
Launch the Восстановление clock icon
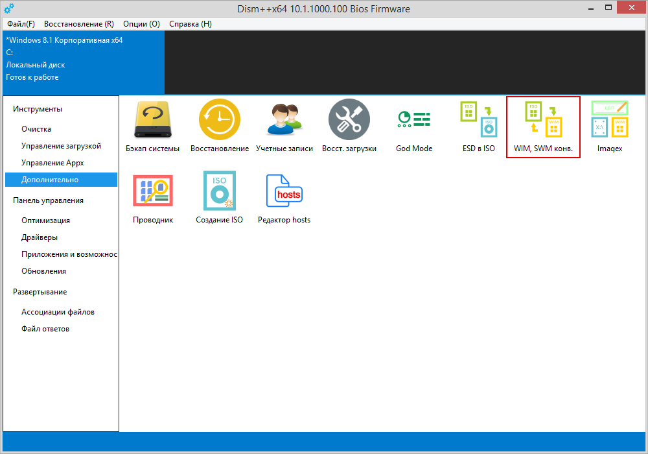coord(220,119)
